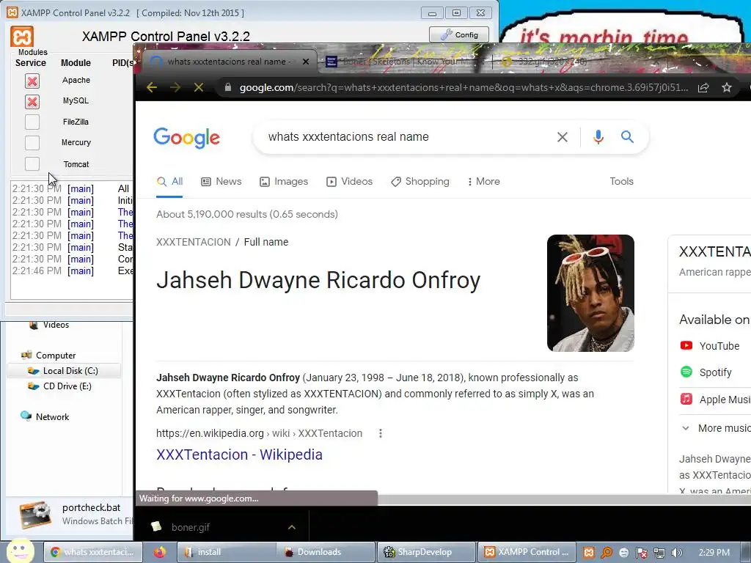Select CD Drive (E:) in the explorer tree

pos(60,386)
